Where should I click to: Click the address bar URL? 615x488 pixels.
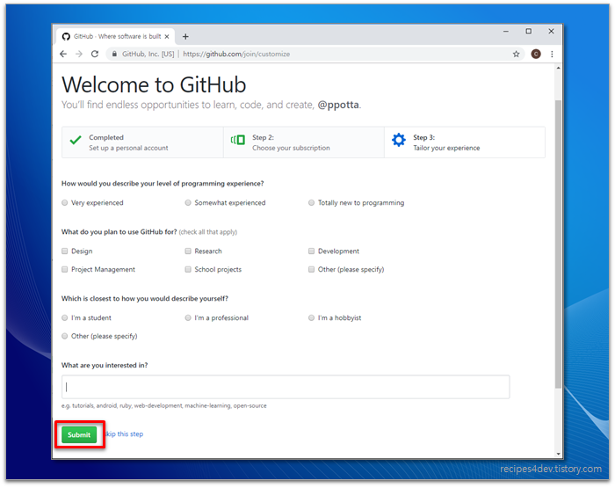tap(236, 55)
